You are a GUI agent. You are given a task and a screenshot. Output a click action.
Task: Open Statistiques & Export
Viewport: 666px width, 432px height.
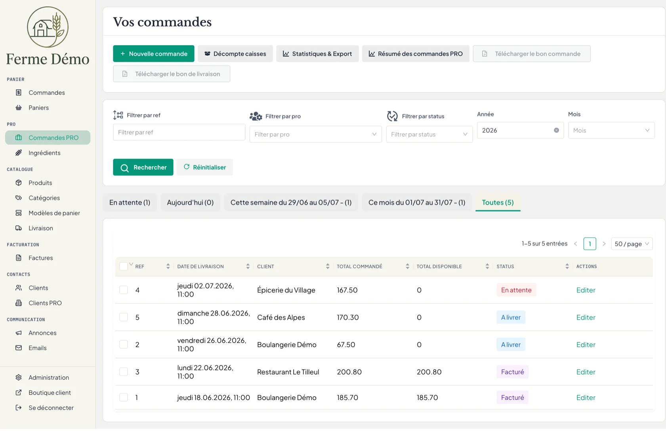(317, 53)
